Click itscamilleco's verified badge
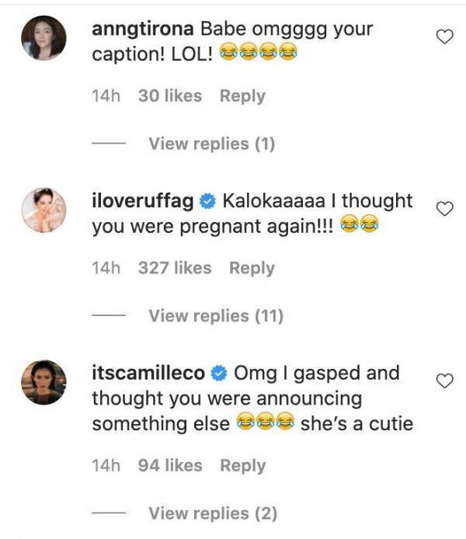Screen dimensions: 466x539 coord(219,374)
